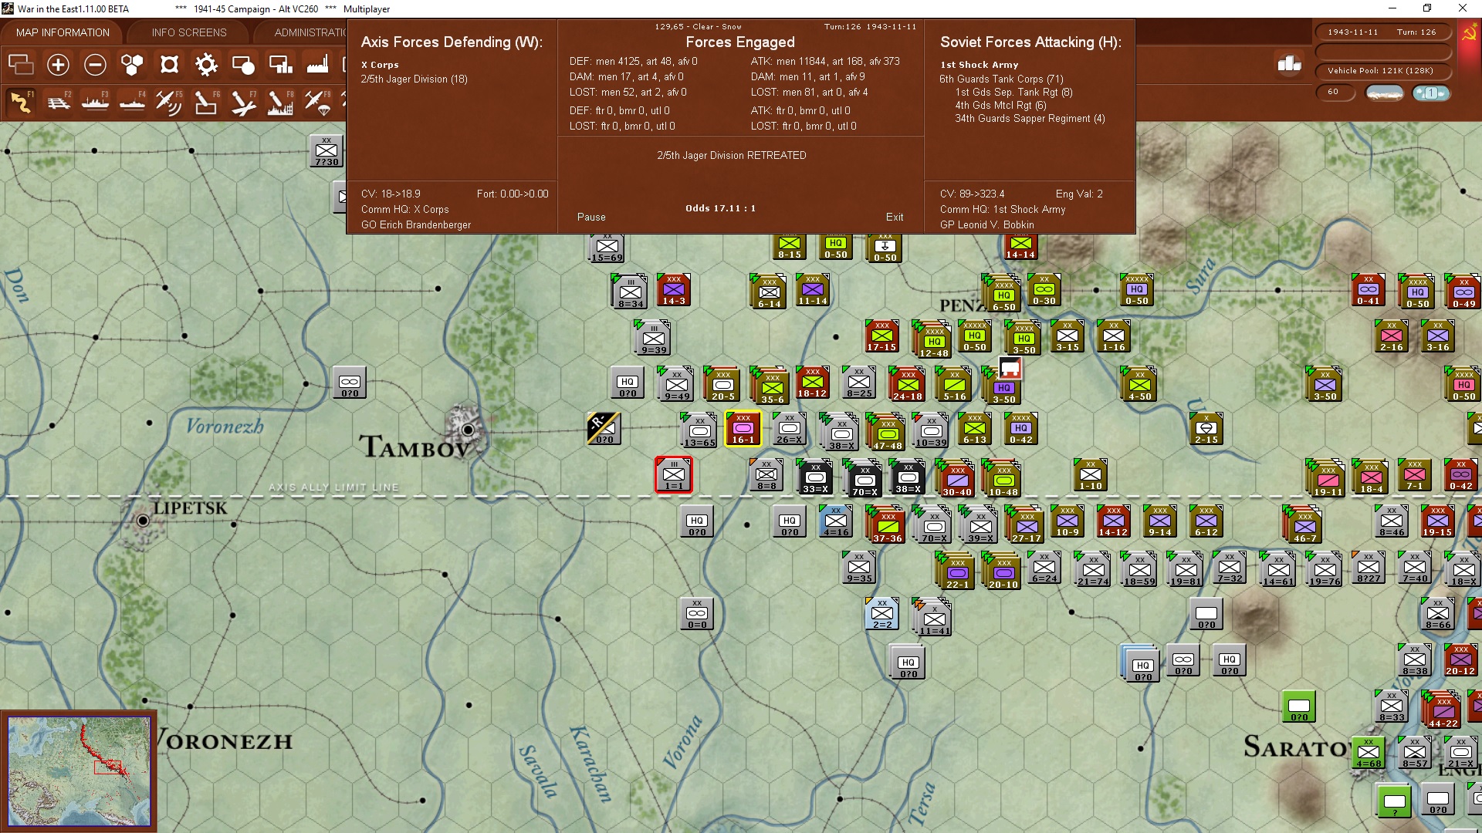The width and height of the screenshot is (1482, 833).
Task: Open the ADMINISTRATION tab
Action: click(x=309, y=32)
